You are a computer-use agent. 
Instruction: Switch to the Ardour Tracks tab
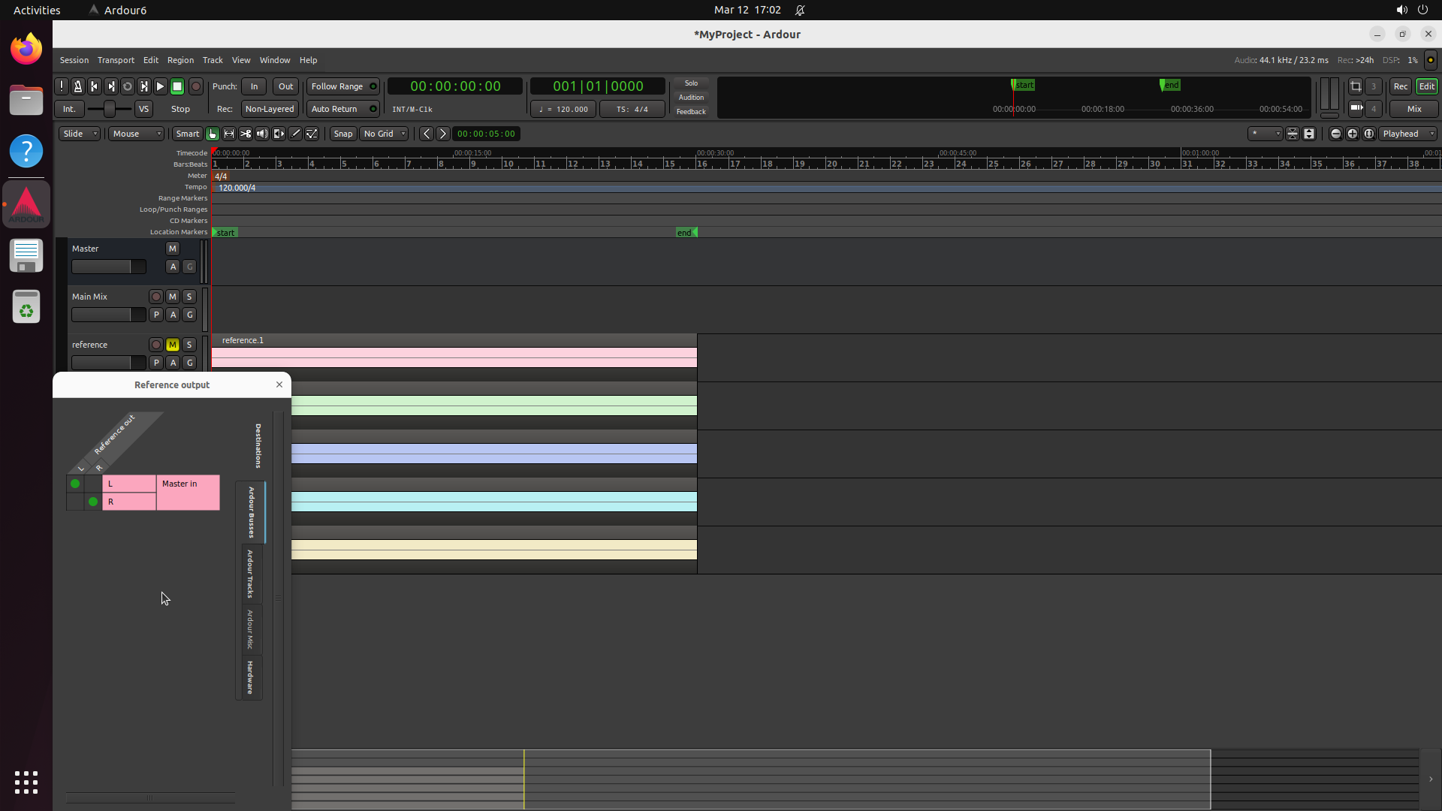pos(250,574)
